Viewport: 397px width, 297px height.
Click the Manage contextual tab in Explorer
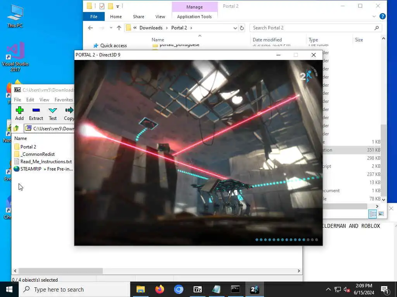(x=195, y=7)
